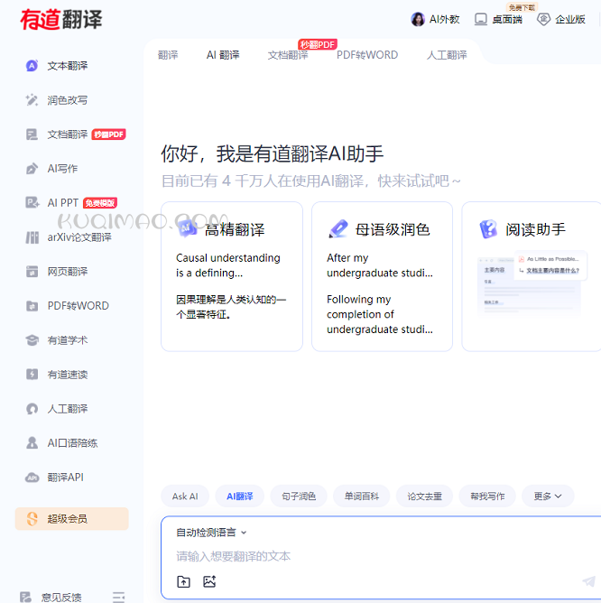
Task: Click the 有道学术 sidebar label
Action: point(68,340)
